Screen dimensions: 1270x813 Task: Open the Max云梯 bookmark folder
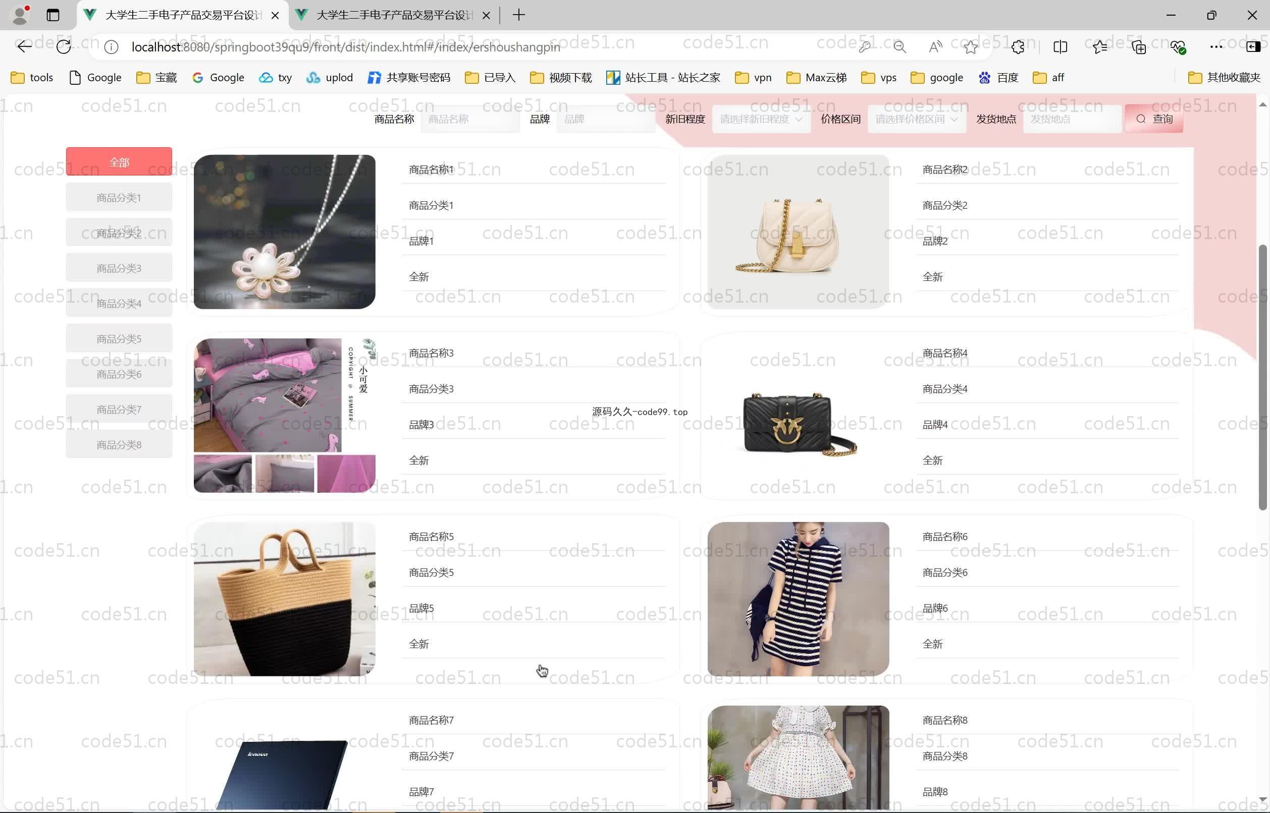[x=817, y=78]
